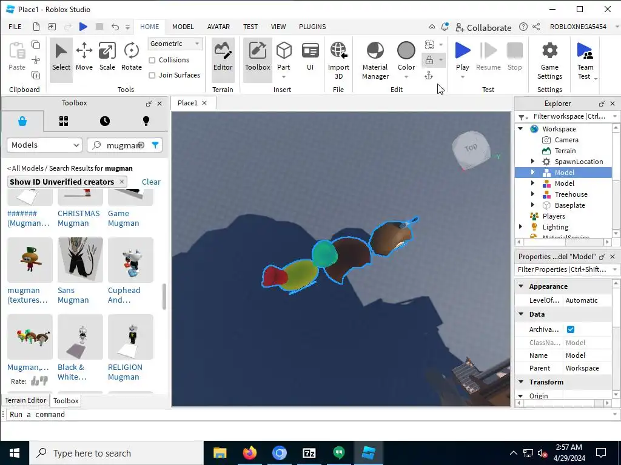
Task: Click the Filter workspace search field
Action: (569, 116)
